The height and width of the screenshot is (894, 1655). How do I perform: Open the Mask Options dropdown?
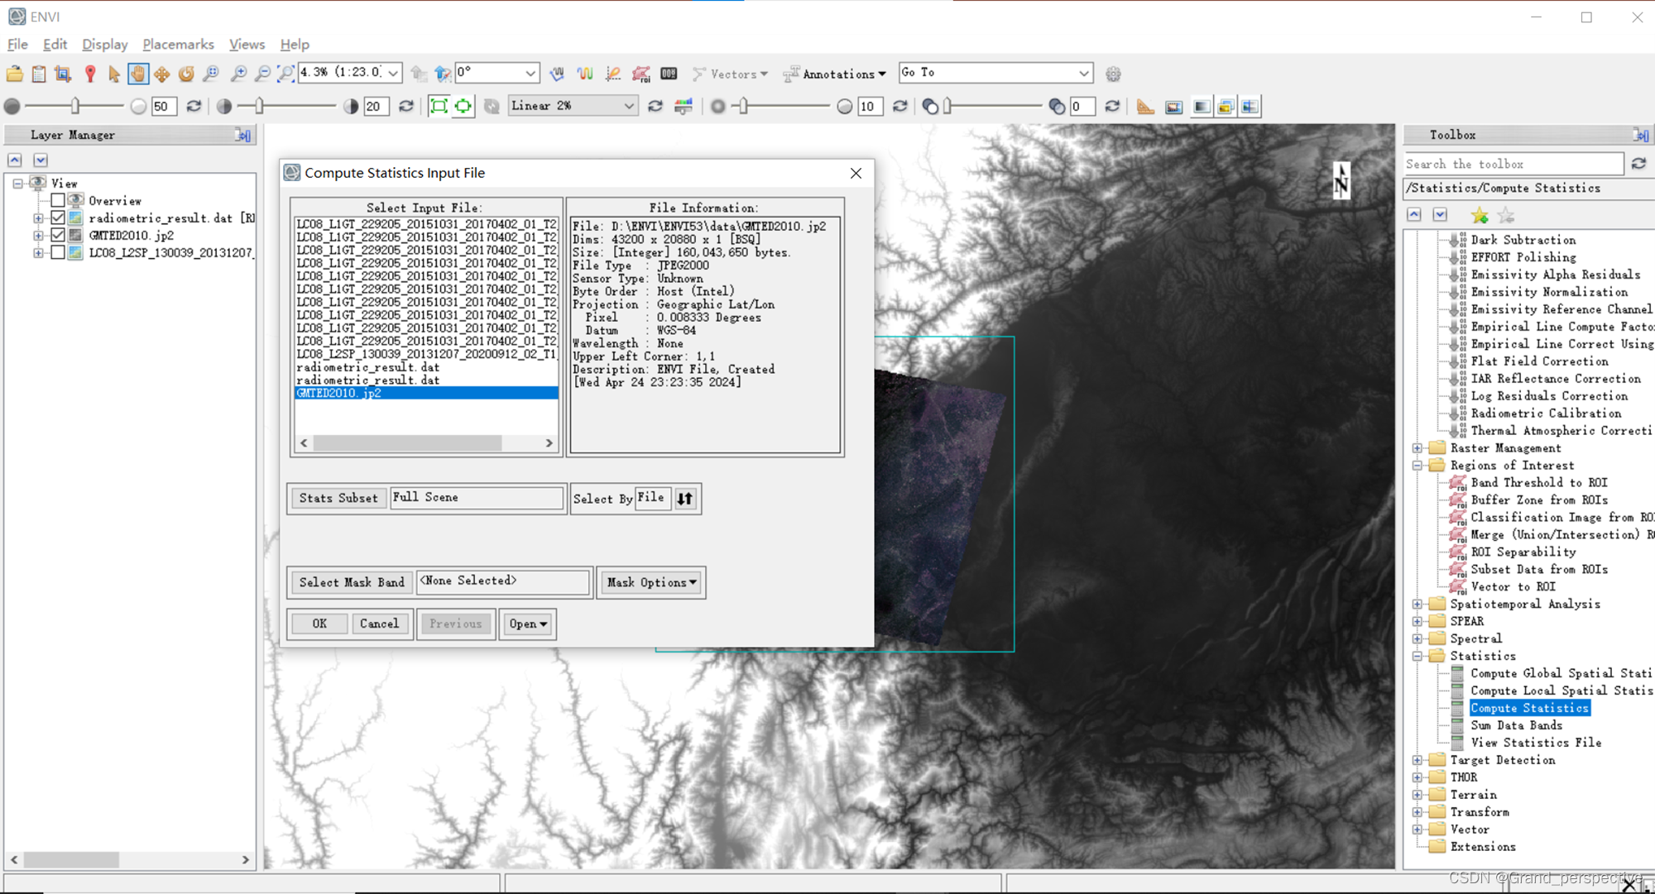[x=651, y=582]
